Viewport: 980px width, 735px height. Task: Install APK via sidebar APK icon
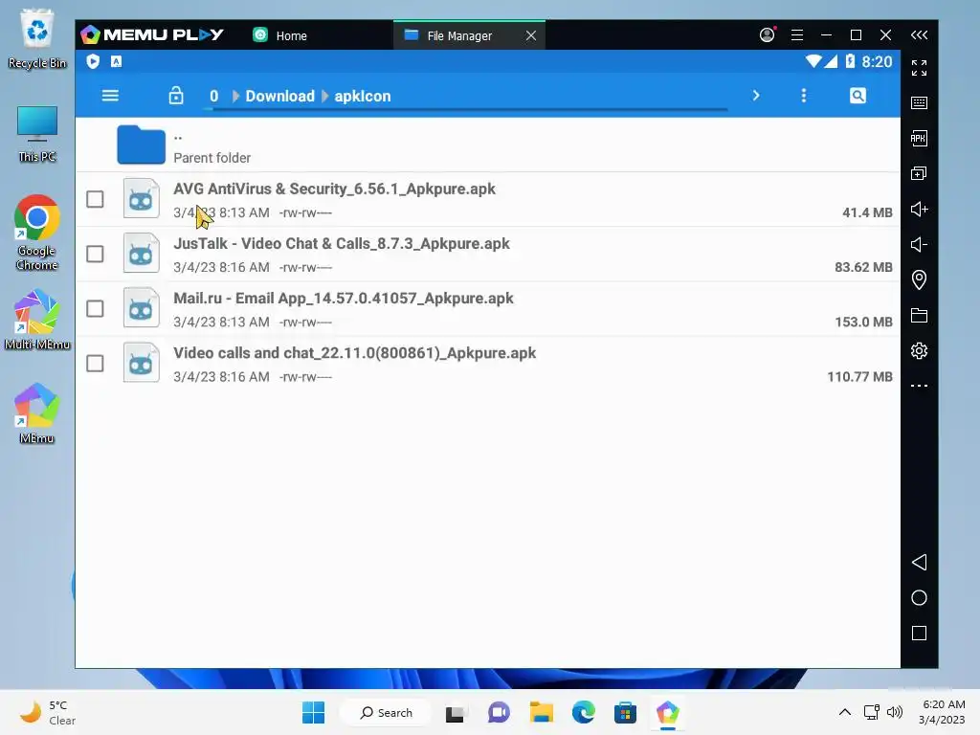pyautogui.click(x=919, y=138)
